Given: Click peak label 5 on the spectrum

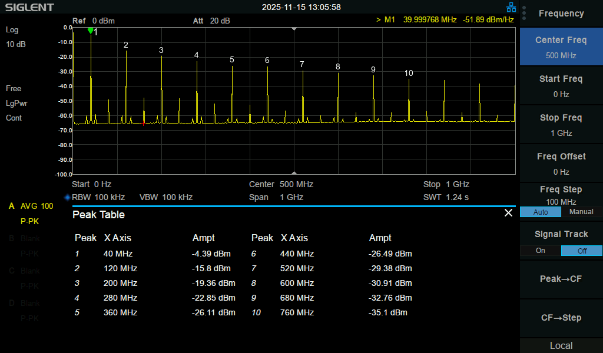Looking at the screenshot, I should [232, 59].
